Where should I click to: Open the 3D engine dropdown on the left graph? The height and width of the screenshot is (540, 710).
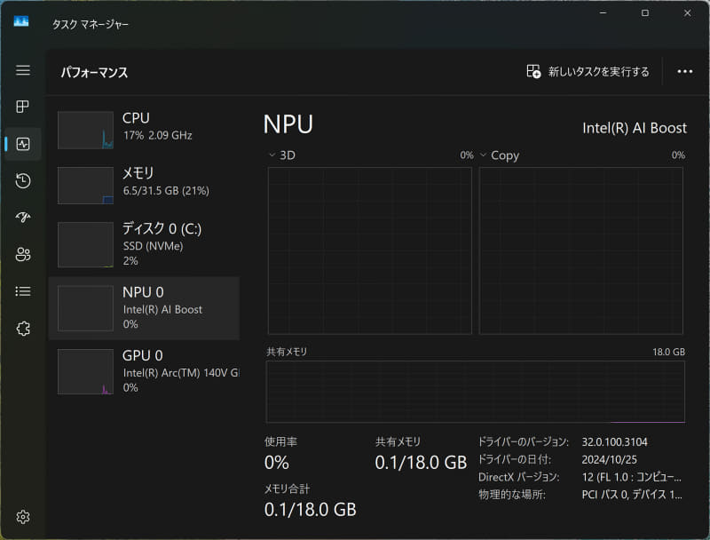coord(270,155)
